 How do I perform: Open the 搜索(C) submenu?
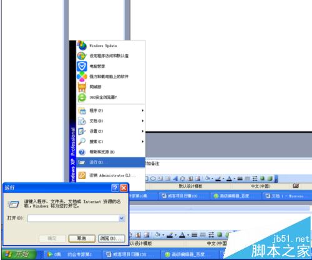(110, 142)
